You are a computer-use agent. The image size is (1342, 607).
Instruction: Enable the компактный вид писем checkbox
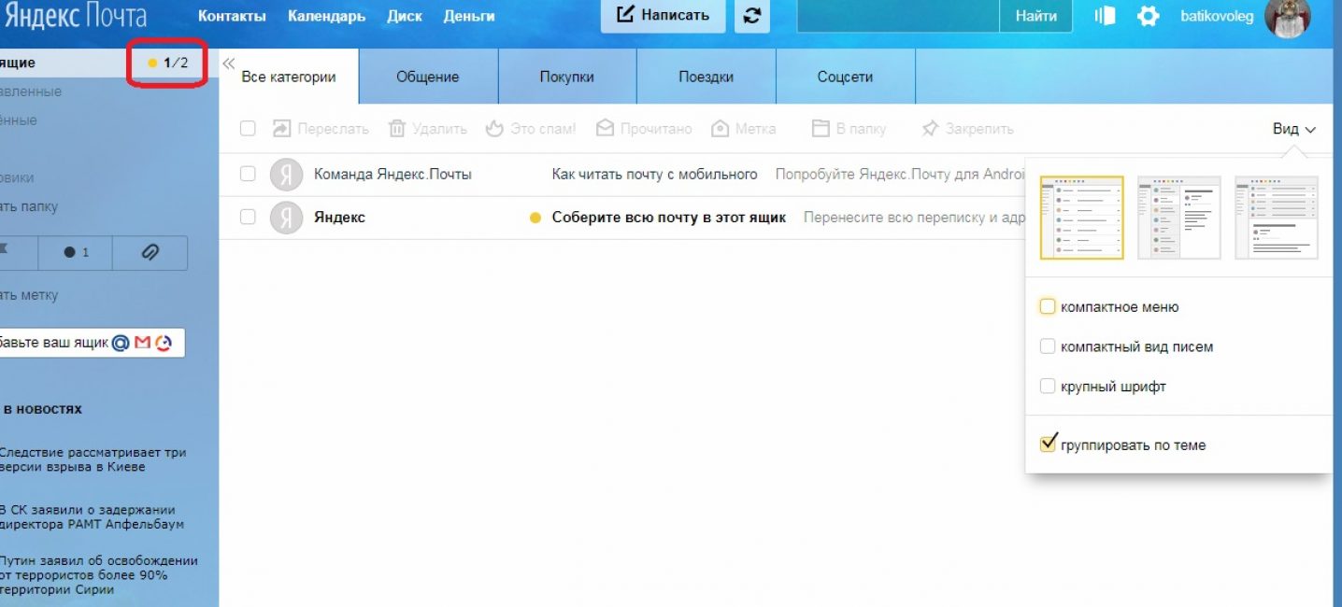[x=1048, y=346]
